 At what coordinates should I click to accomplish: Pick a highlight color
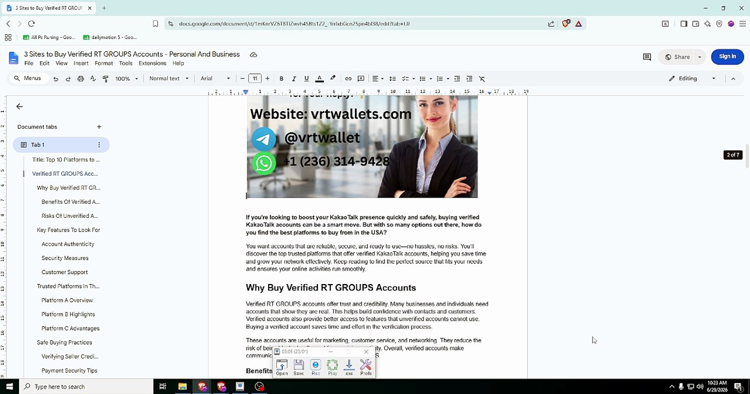click(333, 79)
